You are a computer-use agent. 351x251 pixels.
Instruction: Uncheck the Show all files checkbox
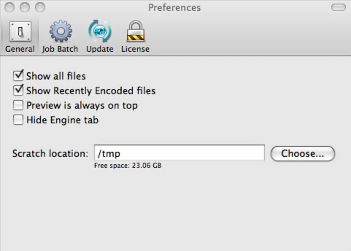coord(18,75)
